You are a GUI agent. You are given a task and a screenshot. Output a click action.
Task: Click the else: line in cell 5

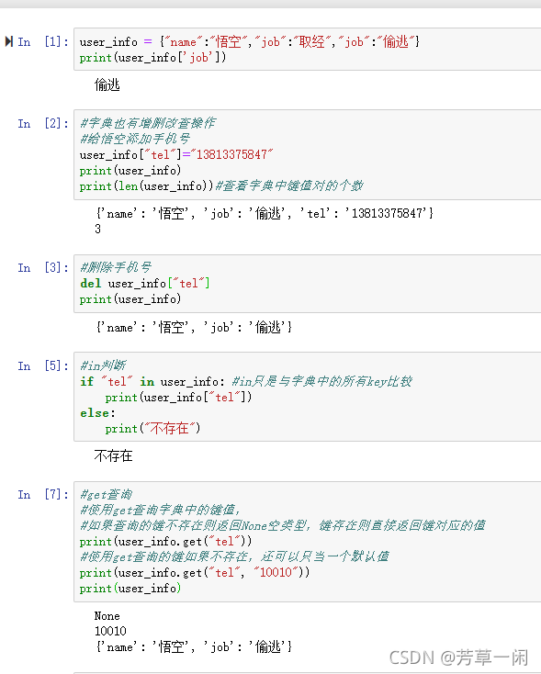click(x=97, y=413)
